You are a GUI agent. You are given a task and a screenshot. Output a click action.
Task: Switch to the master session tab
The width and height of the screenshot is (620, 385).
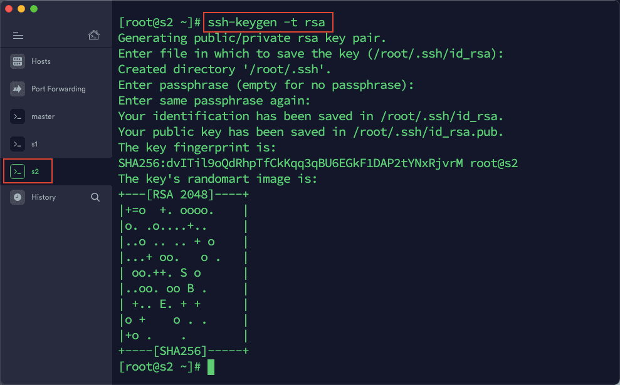pyautogui.click(x=43, y=116)
